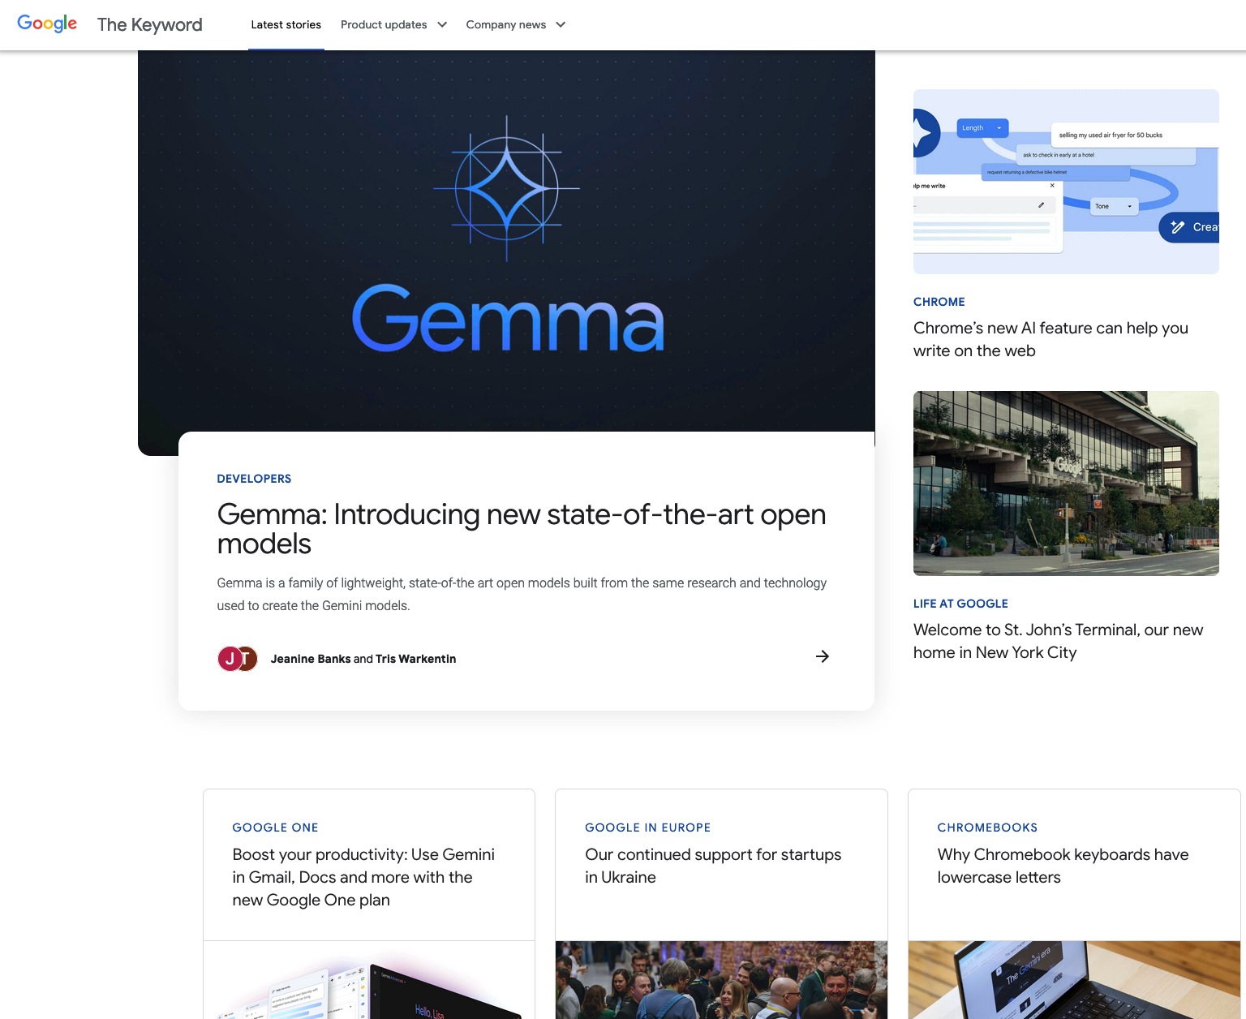Viewport: 1246px width, 1019px height.
Task: Read the support for startups in Ukraine story
Action: tap(712, 866)
